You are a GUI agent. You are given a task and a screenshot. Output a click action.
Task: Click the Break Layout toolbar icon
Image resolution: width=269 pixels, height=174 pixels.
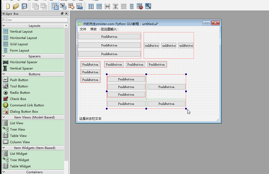(140, 6)
